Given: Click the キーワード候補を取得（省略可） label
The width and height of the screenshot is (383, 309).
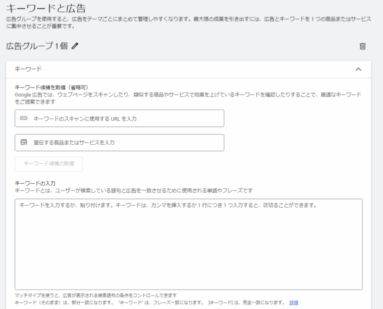Looking at the screenshot, I should tap(51, 87).
